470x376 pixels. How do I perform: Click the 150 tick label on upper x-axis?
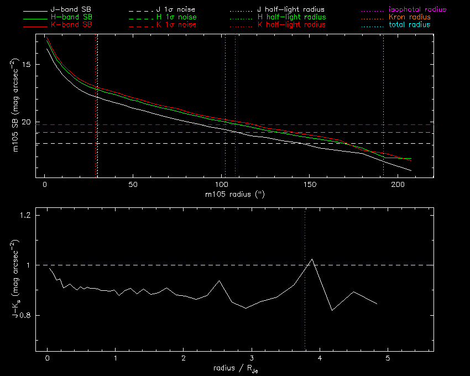[x=310, y=184]
